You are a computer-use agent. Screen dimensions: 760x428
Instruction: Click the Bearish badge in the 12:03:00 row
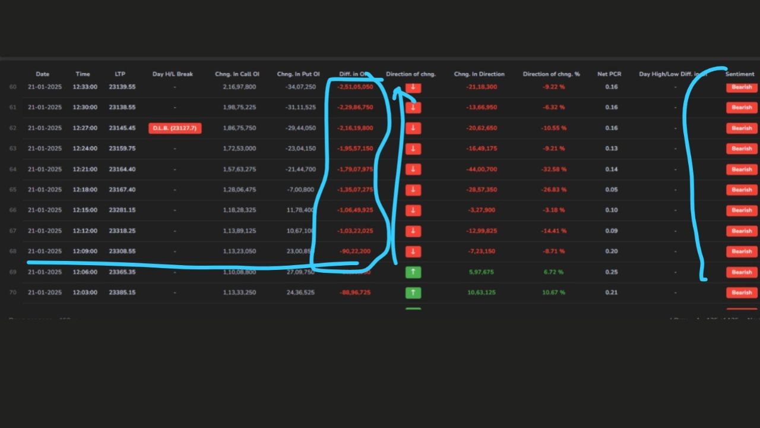(x=742, y=292)
